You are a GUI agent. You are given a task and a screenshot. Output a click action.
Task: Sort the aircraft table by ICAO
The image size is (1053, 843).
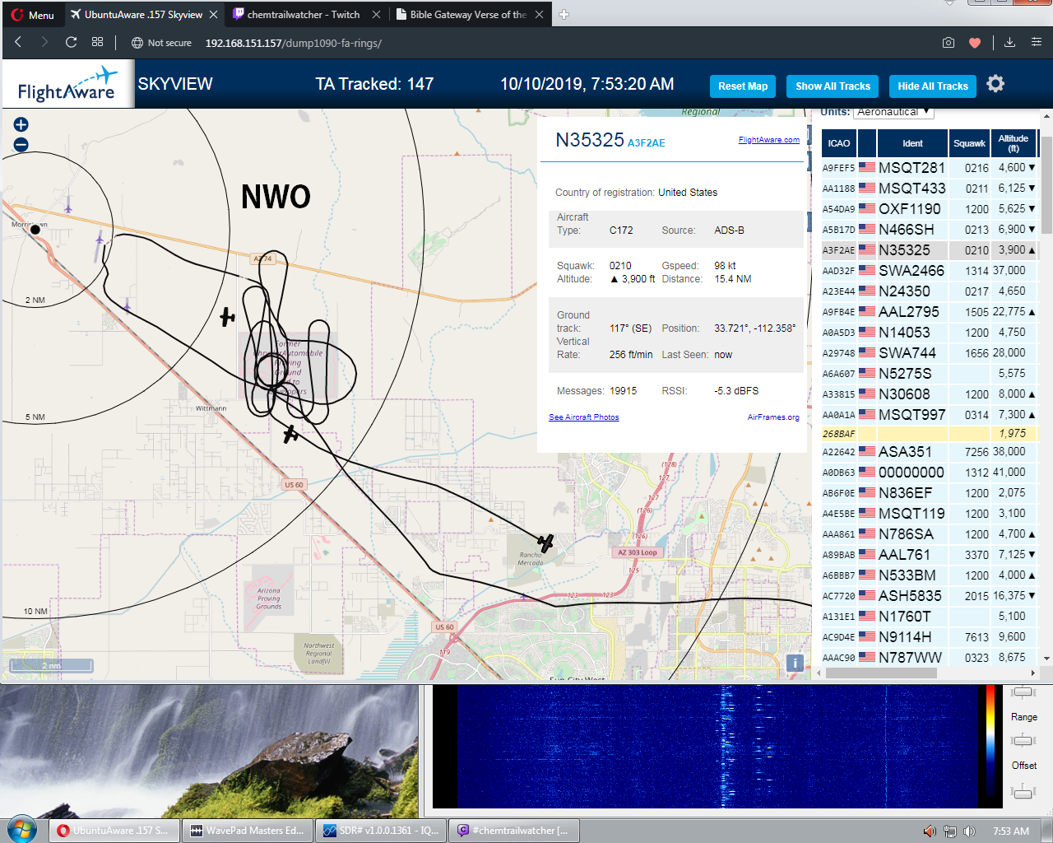pyautogui.click(x=839, y=143)
